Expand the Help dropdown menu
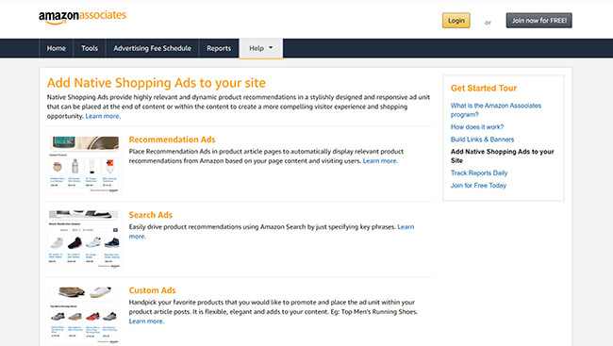Screen dimensions: 613x346 260,48
